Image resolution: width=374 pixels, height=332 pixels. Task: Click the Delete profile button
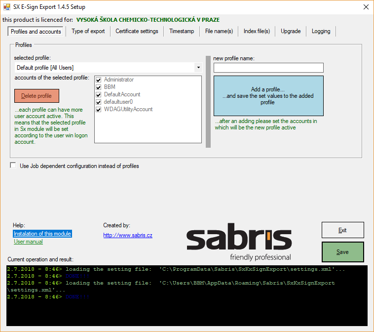[x=37, y=96]
